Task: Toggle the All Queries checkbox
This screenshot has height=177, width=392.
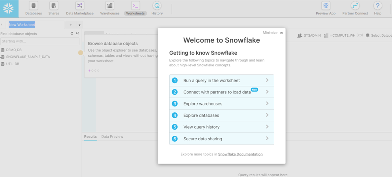Action: (108, 34)
